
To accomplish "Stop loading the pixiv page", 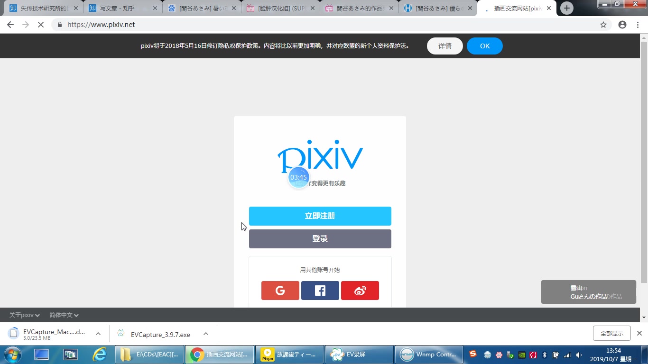I will point(41,25).
